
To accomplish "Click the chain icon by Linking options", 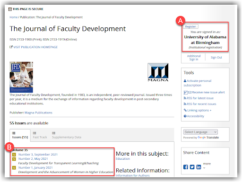I will click(x=185, y=110).
